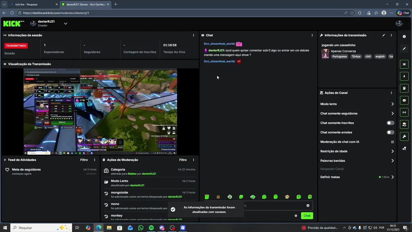Open Filtro in Ações de Moderação
Viewport: 412px width, 232px height.
(x=183, y=160)
